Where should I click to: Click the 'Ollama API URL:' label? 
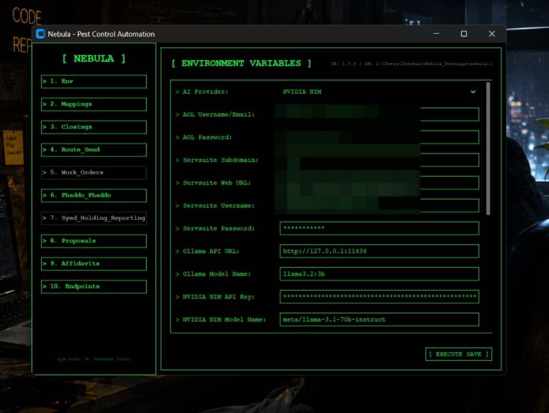207,251
